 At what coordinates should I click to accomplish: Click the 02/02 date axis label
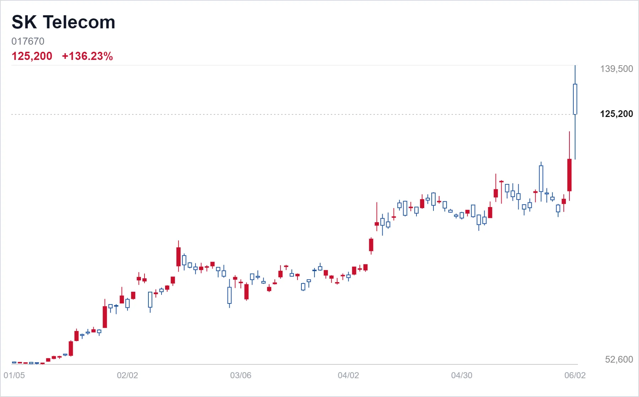[x=127, y=375]
